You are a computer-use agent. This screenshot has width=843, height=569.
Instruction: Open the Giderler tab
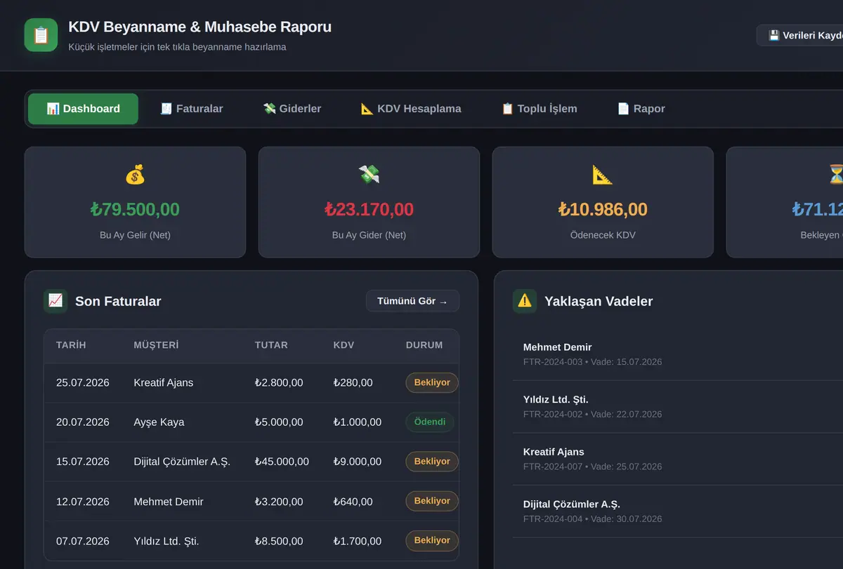point(292,109)
